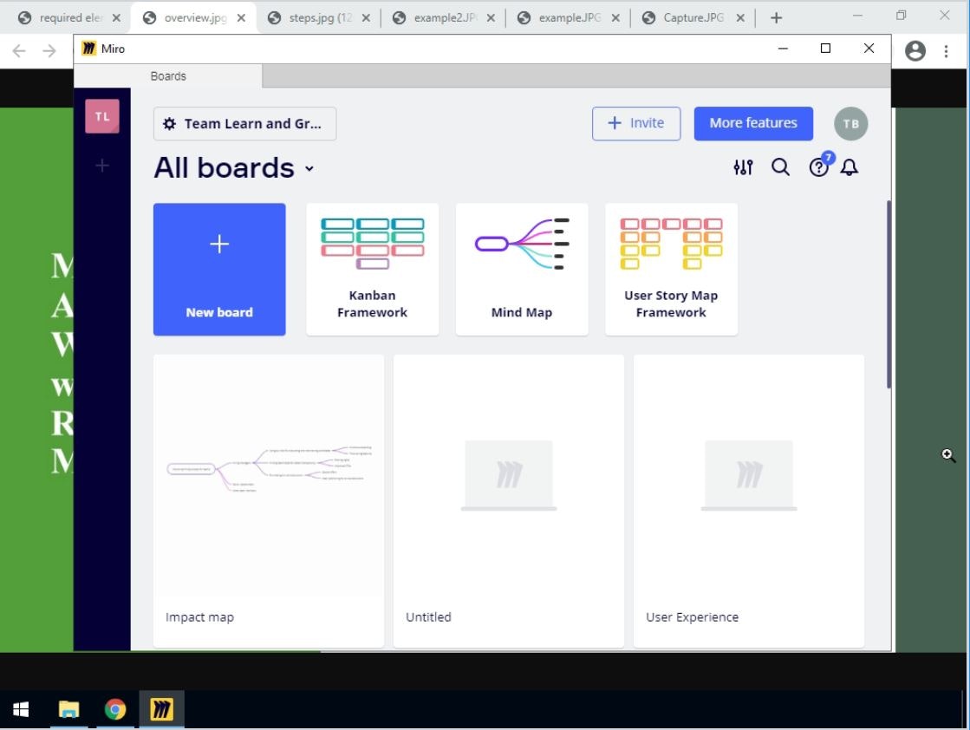Create a New board
The image size is (970, 730).
point(219,269)
